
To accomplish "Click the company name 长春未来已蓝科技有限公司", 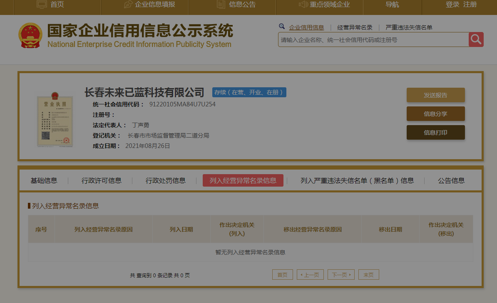I will [x=144, y=92].
